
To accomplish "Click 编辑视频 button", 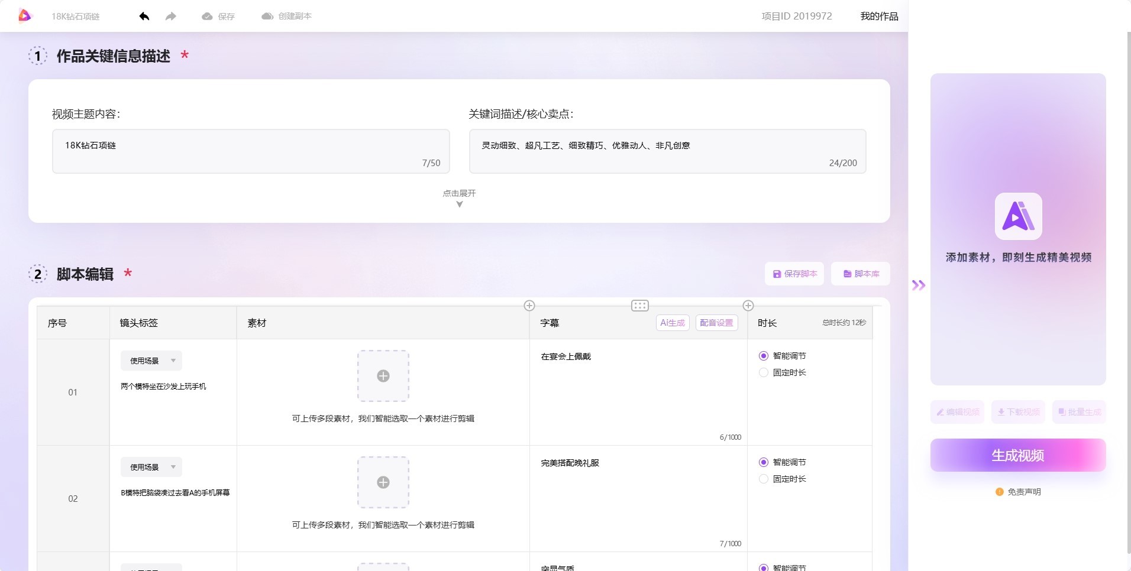I will 958,412.
